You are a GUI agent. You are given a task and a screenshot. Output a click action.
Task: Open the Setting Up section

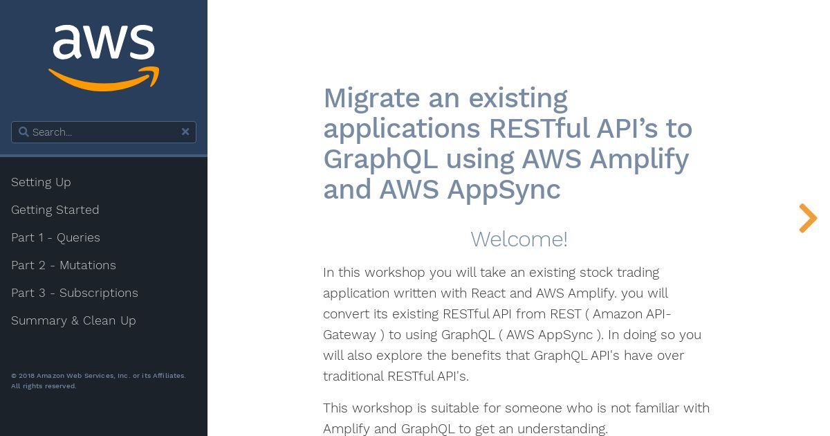(41, 182)
